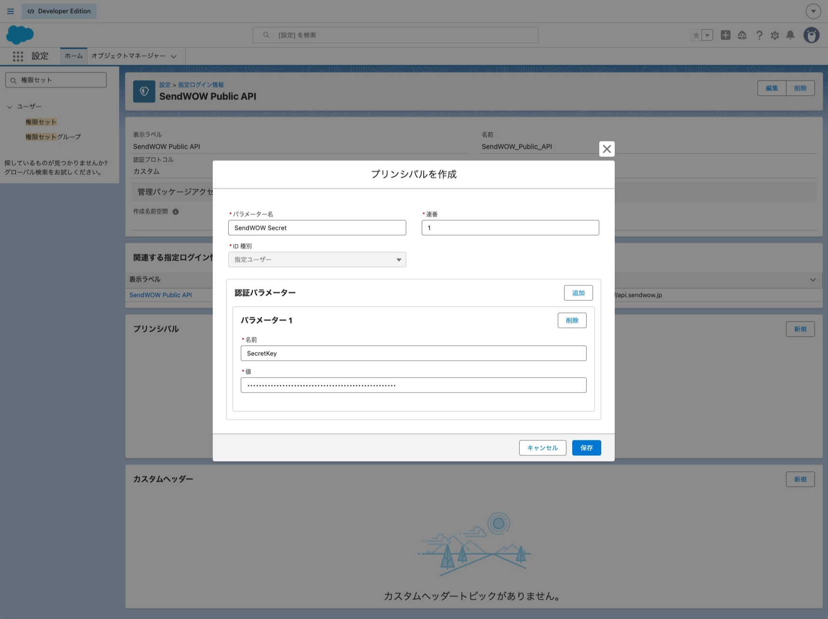
Task: Click the Salesforce cloud logo
Action: pos(20,35)
